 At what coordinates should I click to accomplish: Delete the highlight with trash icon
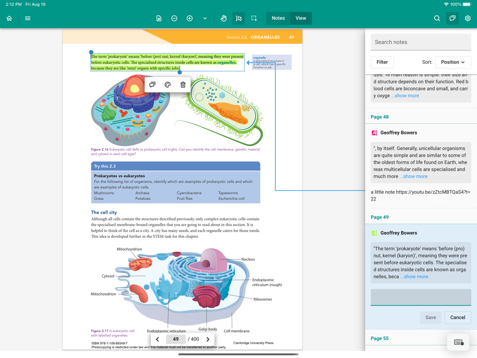click(183, 85)
